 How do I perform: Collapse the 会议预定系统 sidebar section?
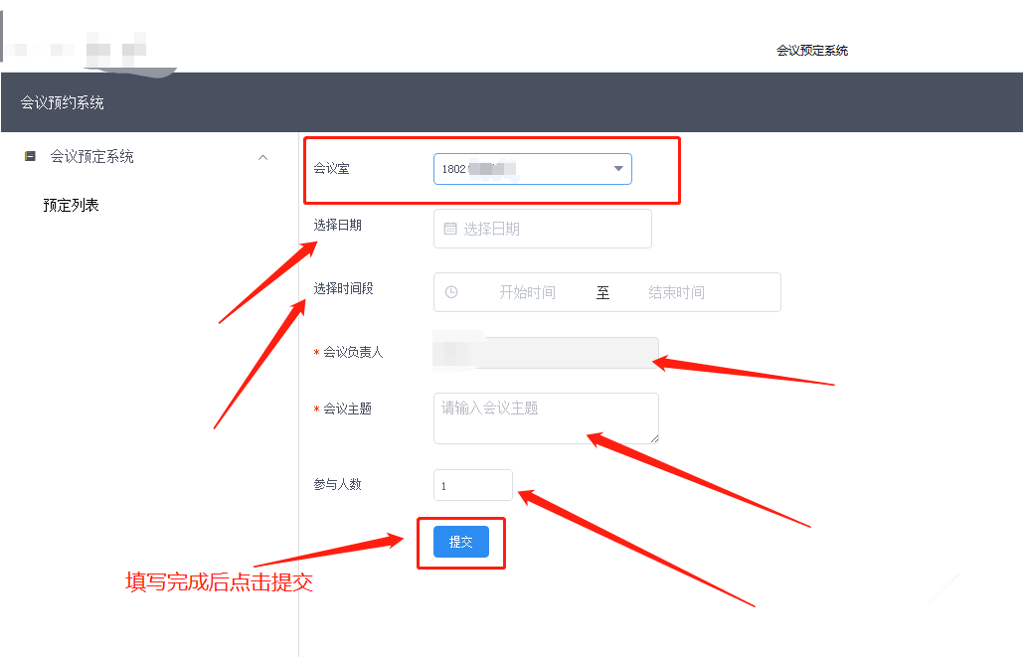262,157
